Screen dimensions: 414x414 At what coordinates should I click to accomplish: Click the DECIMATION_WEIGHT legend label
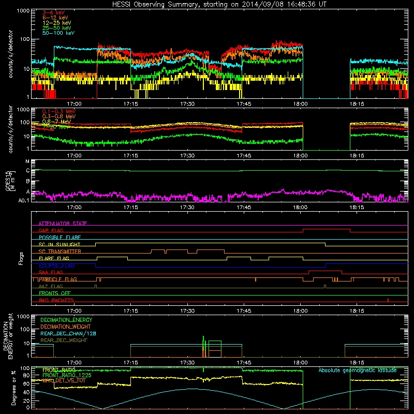tap(66, 327)
